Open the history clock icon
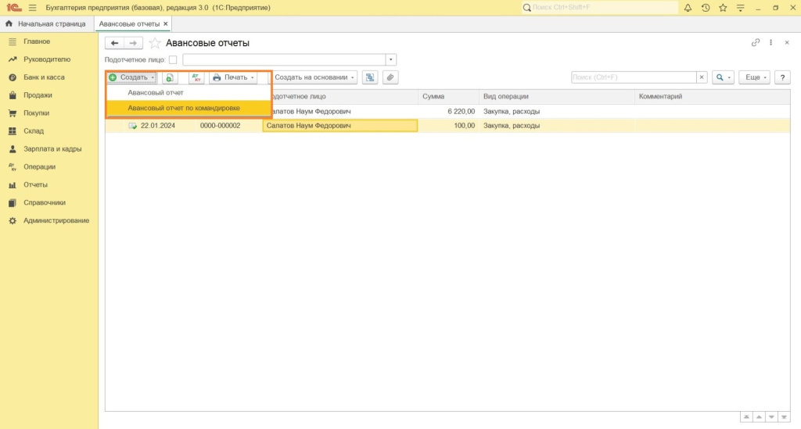Image resolution: width=801 pixels, height=429 pixels. point(706,8)
